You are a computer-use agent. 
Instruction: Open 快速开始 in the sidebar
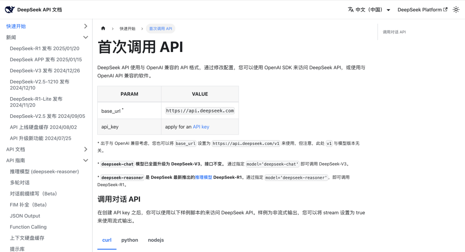[16, 26]
